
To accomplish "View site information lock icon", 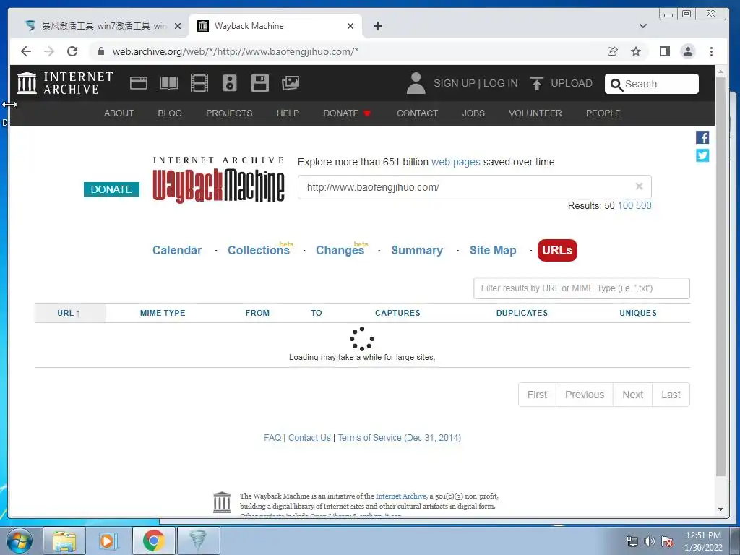I will pyautogui.click(x=101, y=51).
